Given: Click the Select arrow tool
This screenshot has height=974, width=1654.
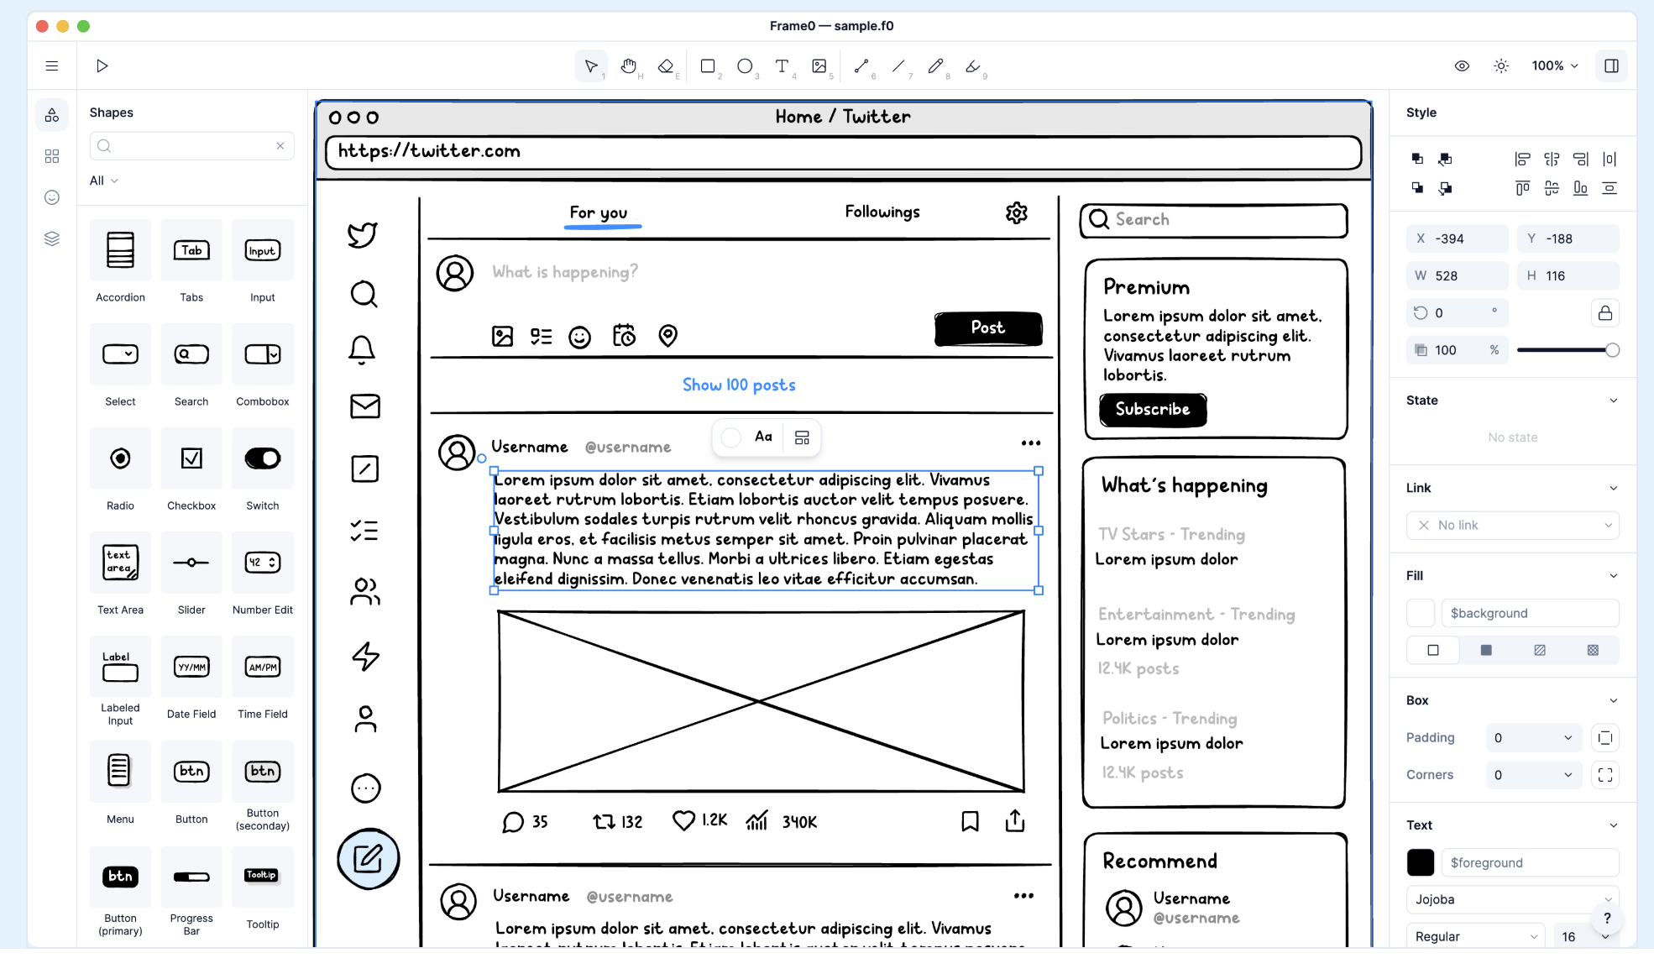Looking at the screenshot, I should (591, 66).
